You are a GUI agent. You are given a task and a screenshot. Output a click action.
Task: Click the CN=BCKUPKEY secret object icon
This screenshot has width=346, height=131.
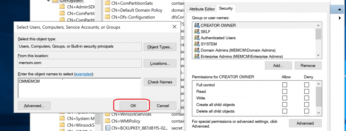[x=107, y=128]
